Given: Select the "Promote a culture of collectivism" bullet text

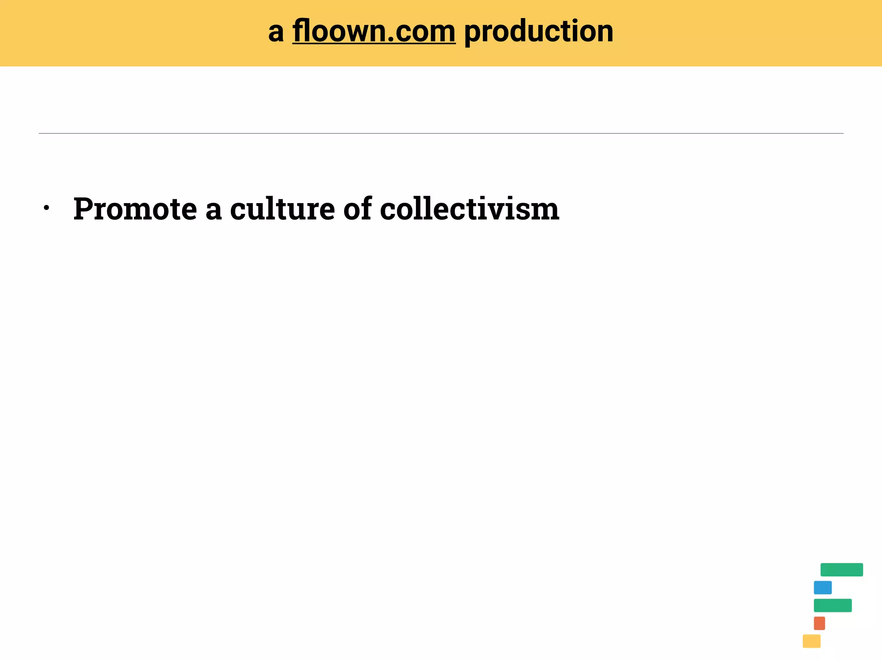Looking at the screenshot, I should tap(316, 209).
